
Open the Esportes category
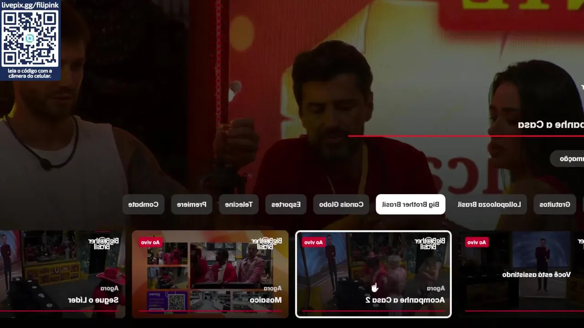[x=286, y=205]
